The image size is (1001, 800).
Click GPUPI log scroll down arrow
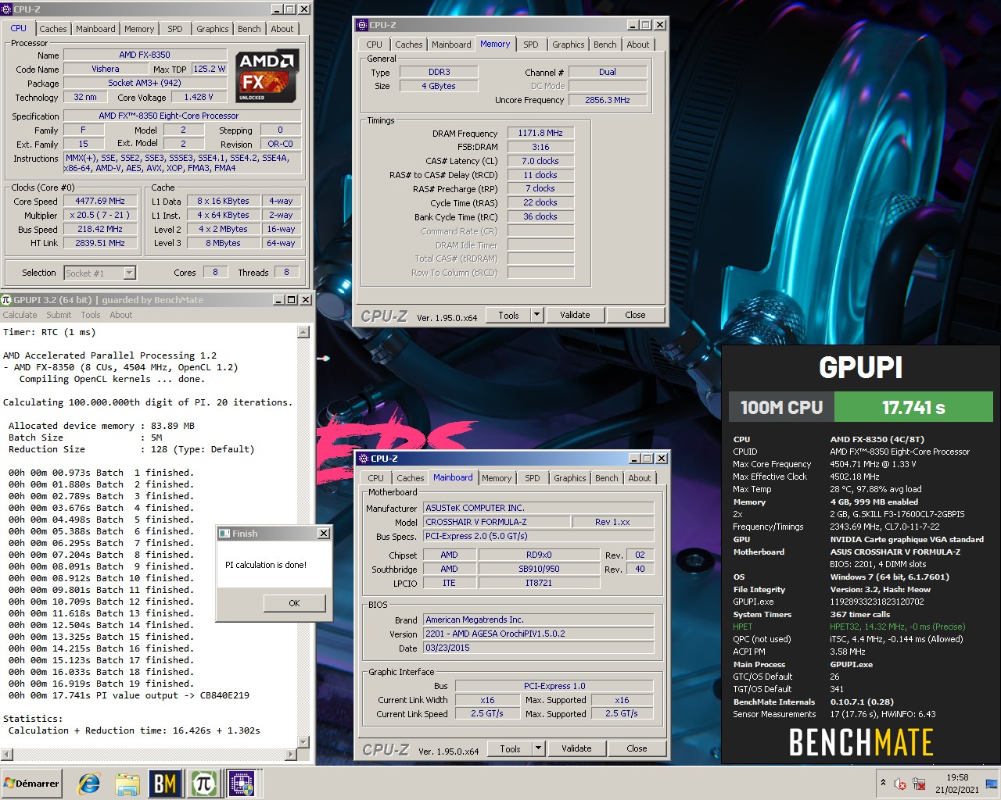click(x=303, y=742)
